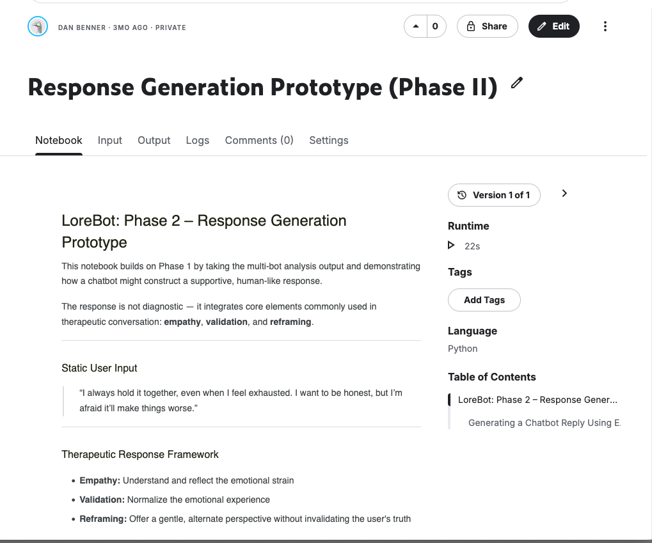Click the pencil icon beside the title
Screen dimensions: 652x543
coord(517,83)
